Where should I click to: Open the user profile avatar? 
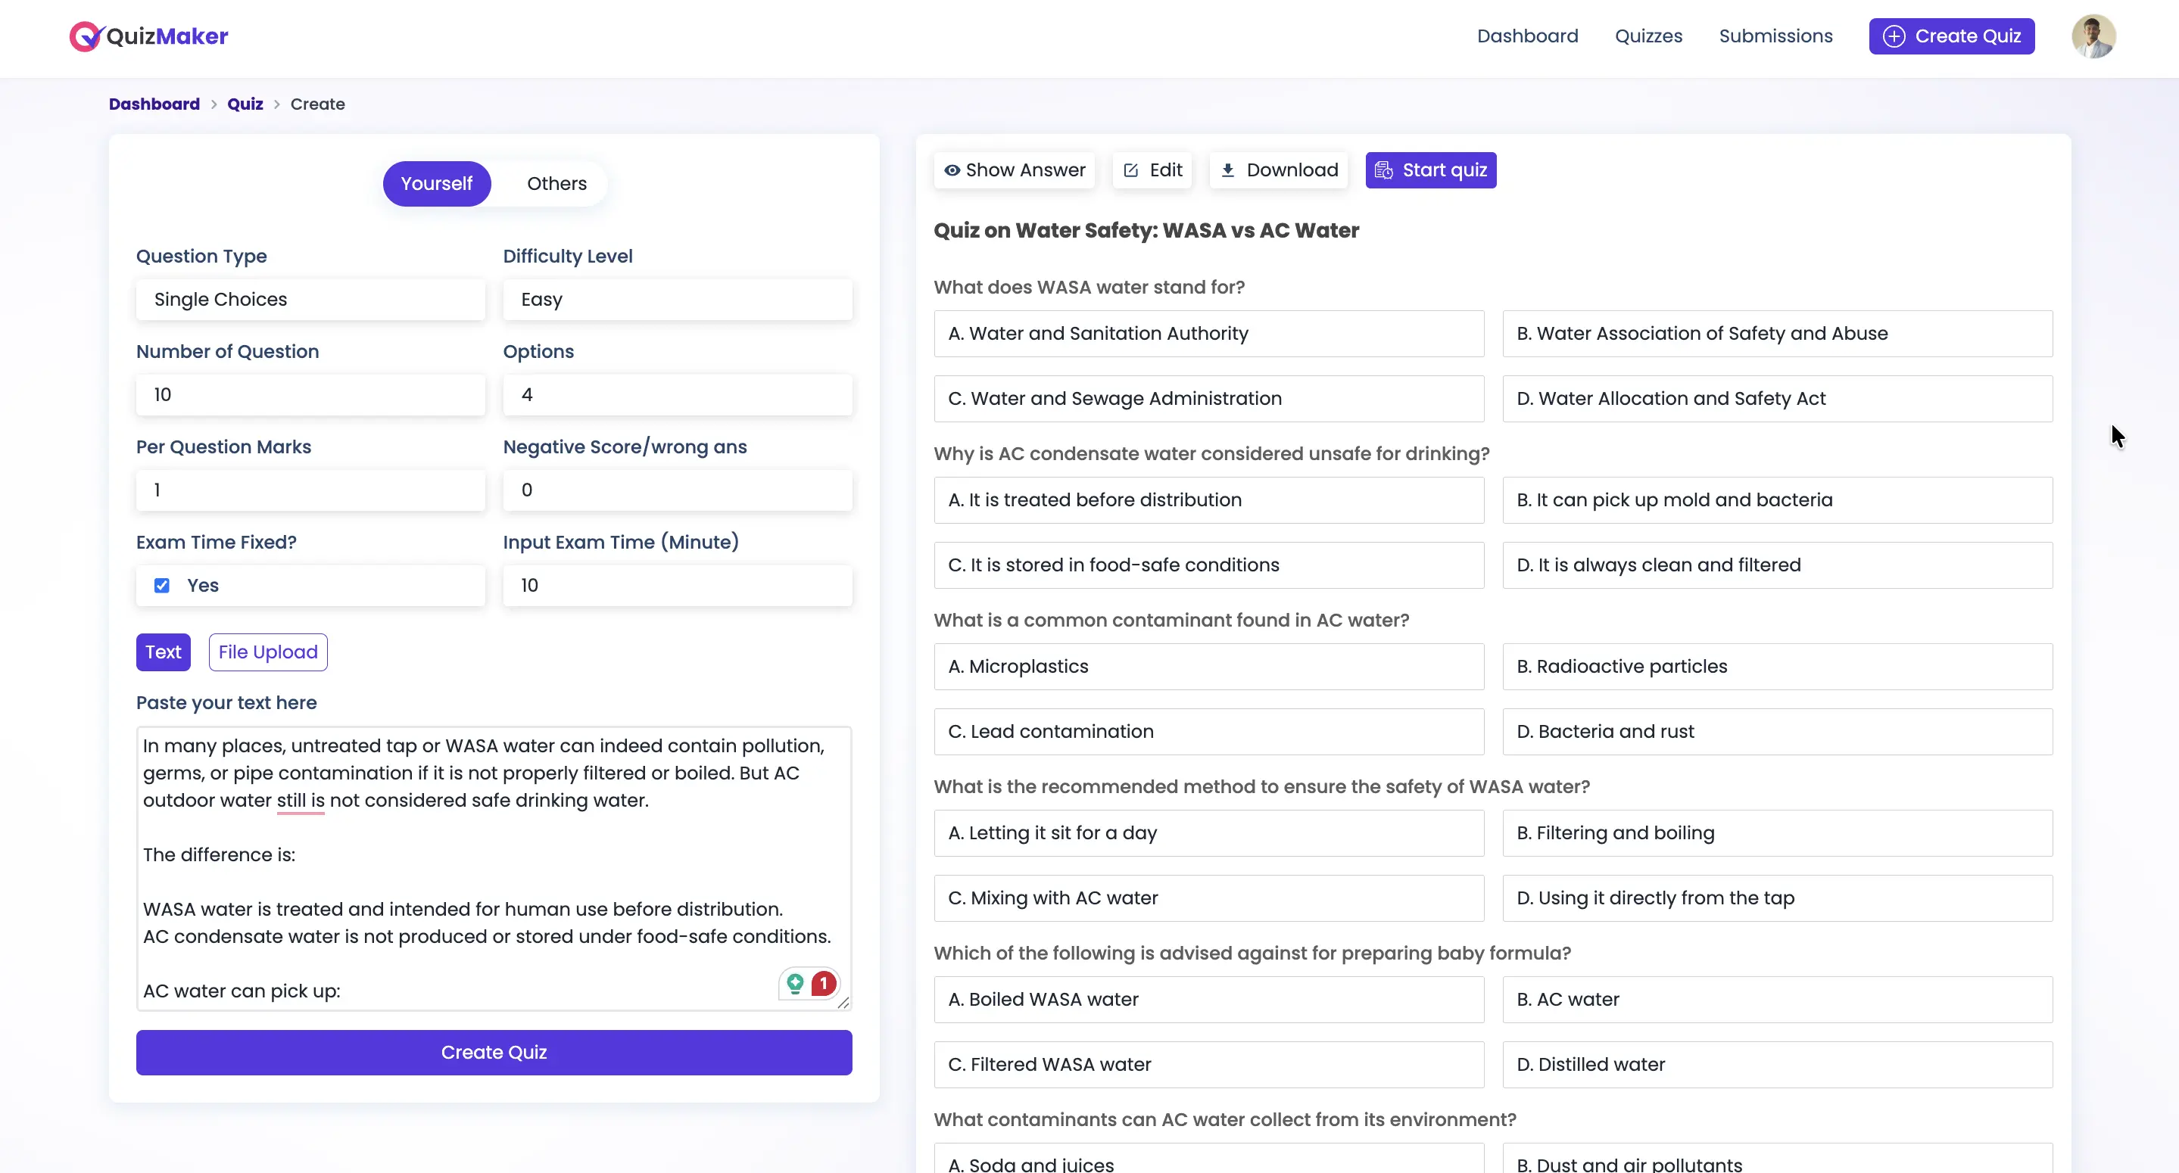coord(2093,36)
